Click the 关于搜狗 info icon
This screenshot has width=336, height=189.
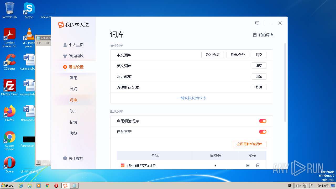[x=65, y=158]
